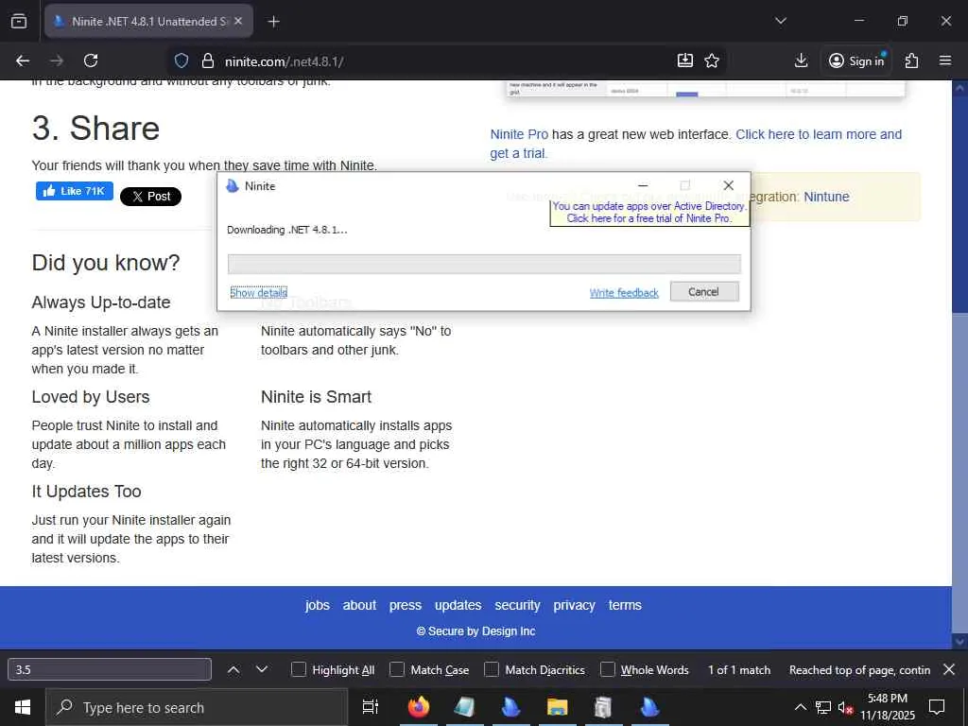Open the privacy footer link

tap(574, 606)
